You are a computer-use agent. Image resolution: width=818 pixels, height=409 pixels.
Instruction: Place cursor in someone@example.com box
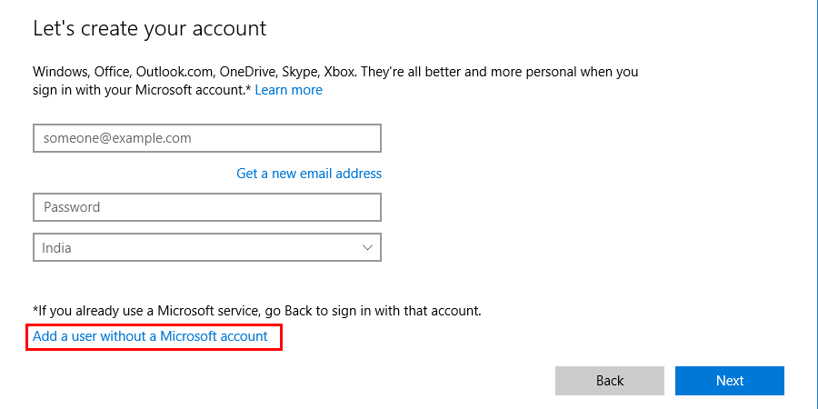coord(206,138)
